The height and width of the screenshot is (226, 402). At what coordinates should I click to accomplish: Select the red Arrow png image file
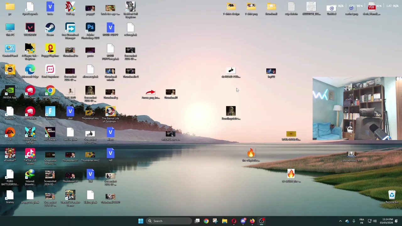150,94
